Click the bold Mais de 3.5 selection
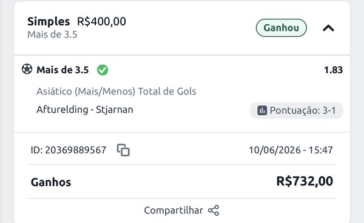 click(62, 70)
